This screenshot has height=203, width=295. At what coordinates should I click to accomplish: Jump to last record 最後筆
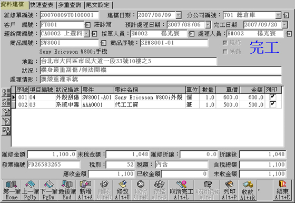[67, 190]
